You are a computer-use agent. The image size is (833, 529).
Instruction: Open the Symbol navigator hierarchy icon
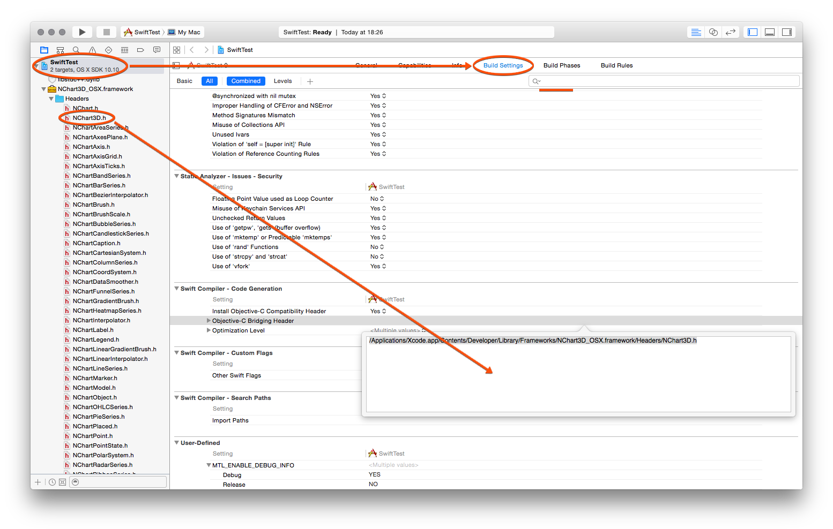coord(60,50)
